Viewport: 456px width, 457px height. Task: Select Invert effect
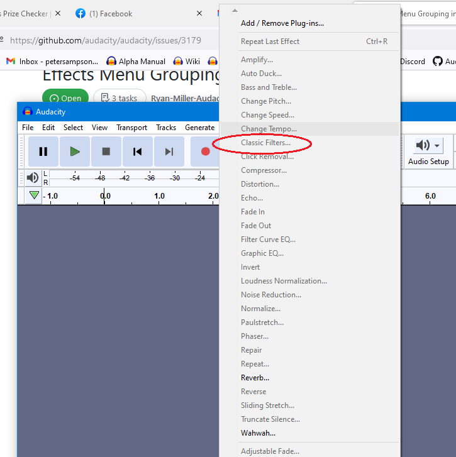point(309,267)
